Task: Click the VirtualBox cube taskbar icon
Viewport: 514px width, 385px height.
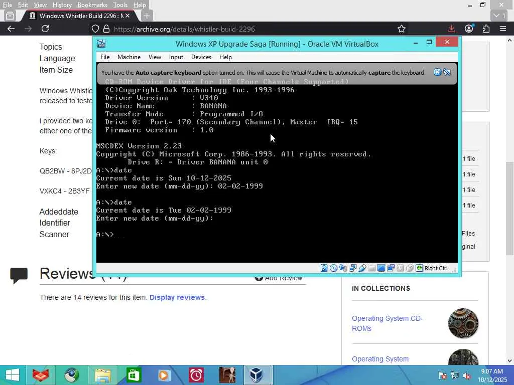Action: click(x=258, y=375)
